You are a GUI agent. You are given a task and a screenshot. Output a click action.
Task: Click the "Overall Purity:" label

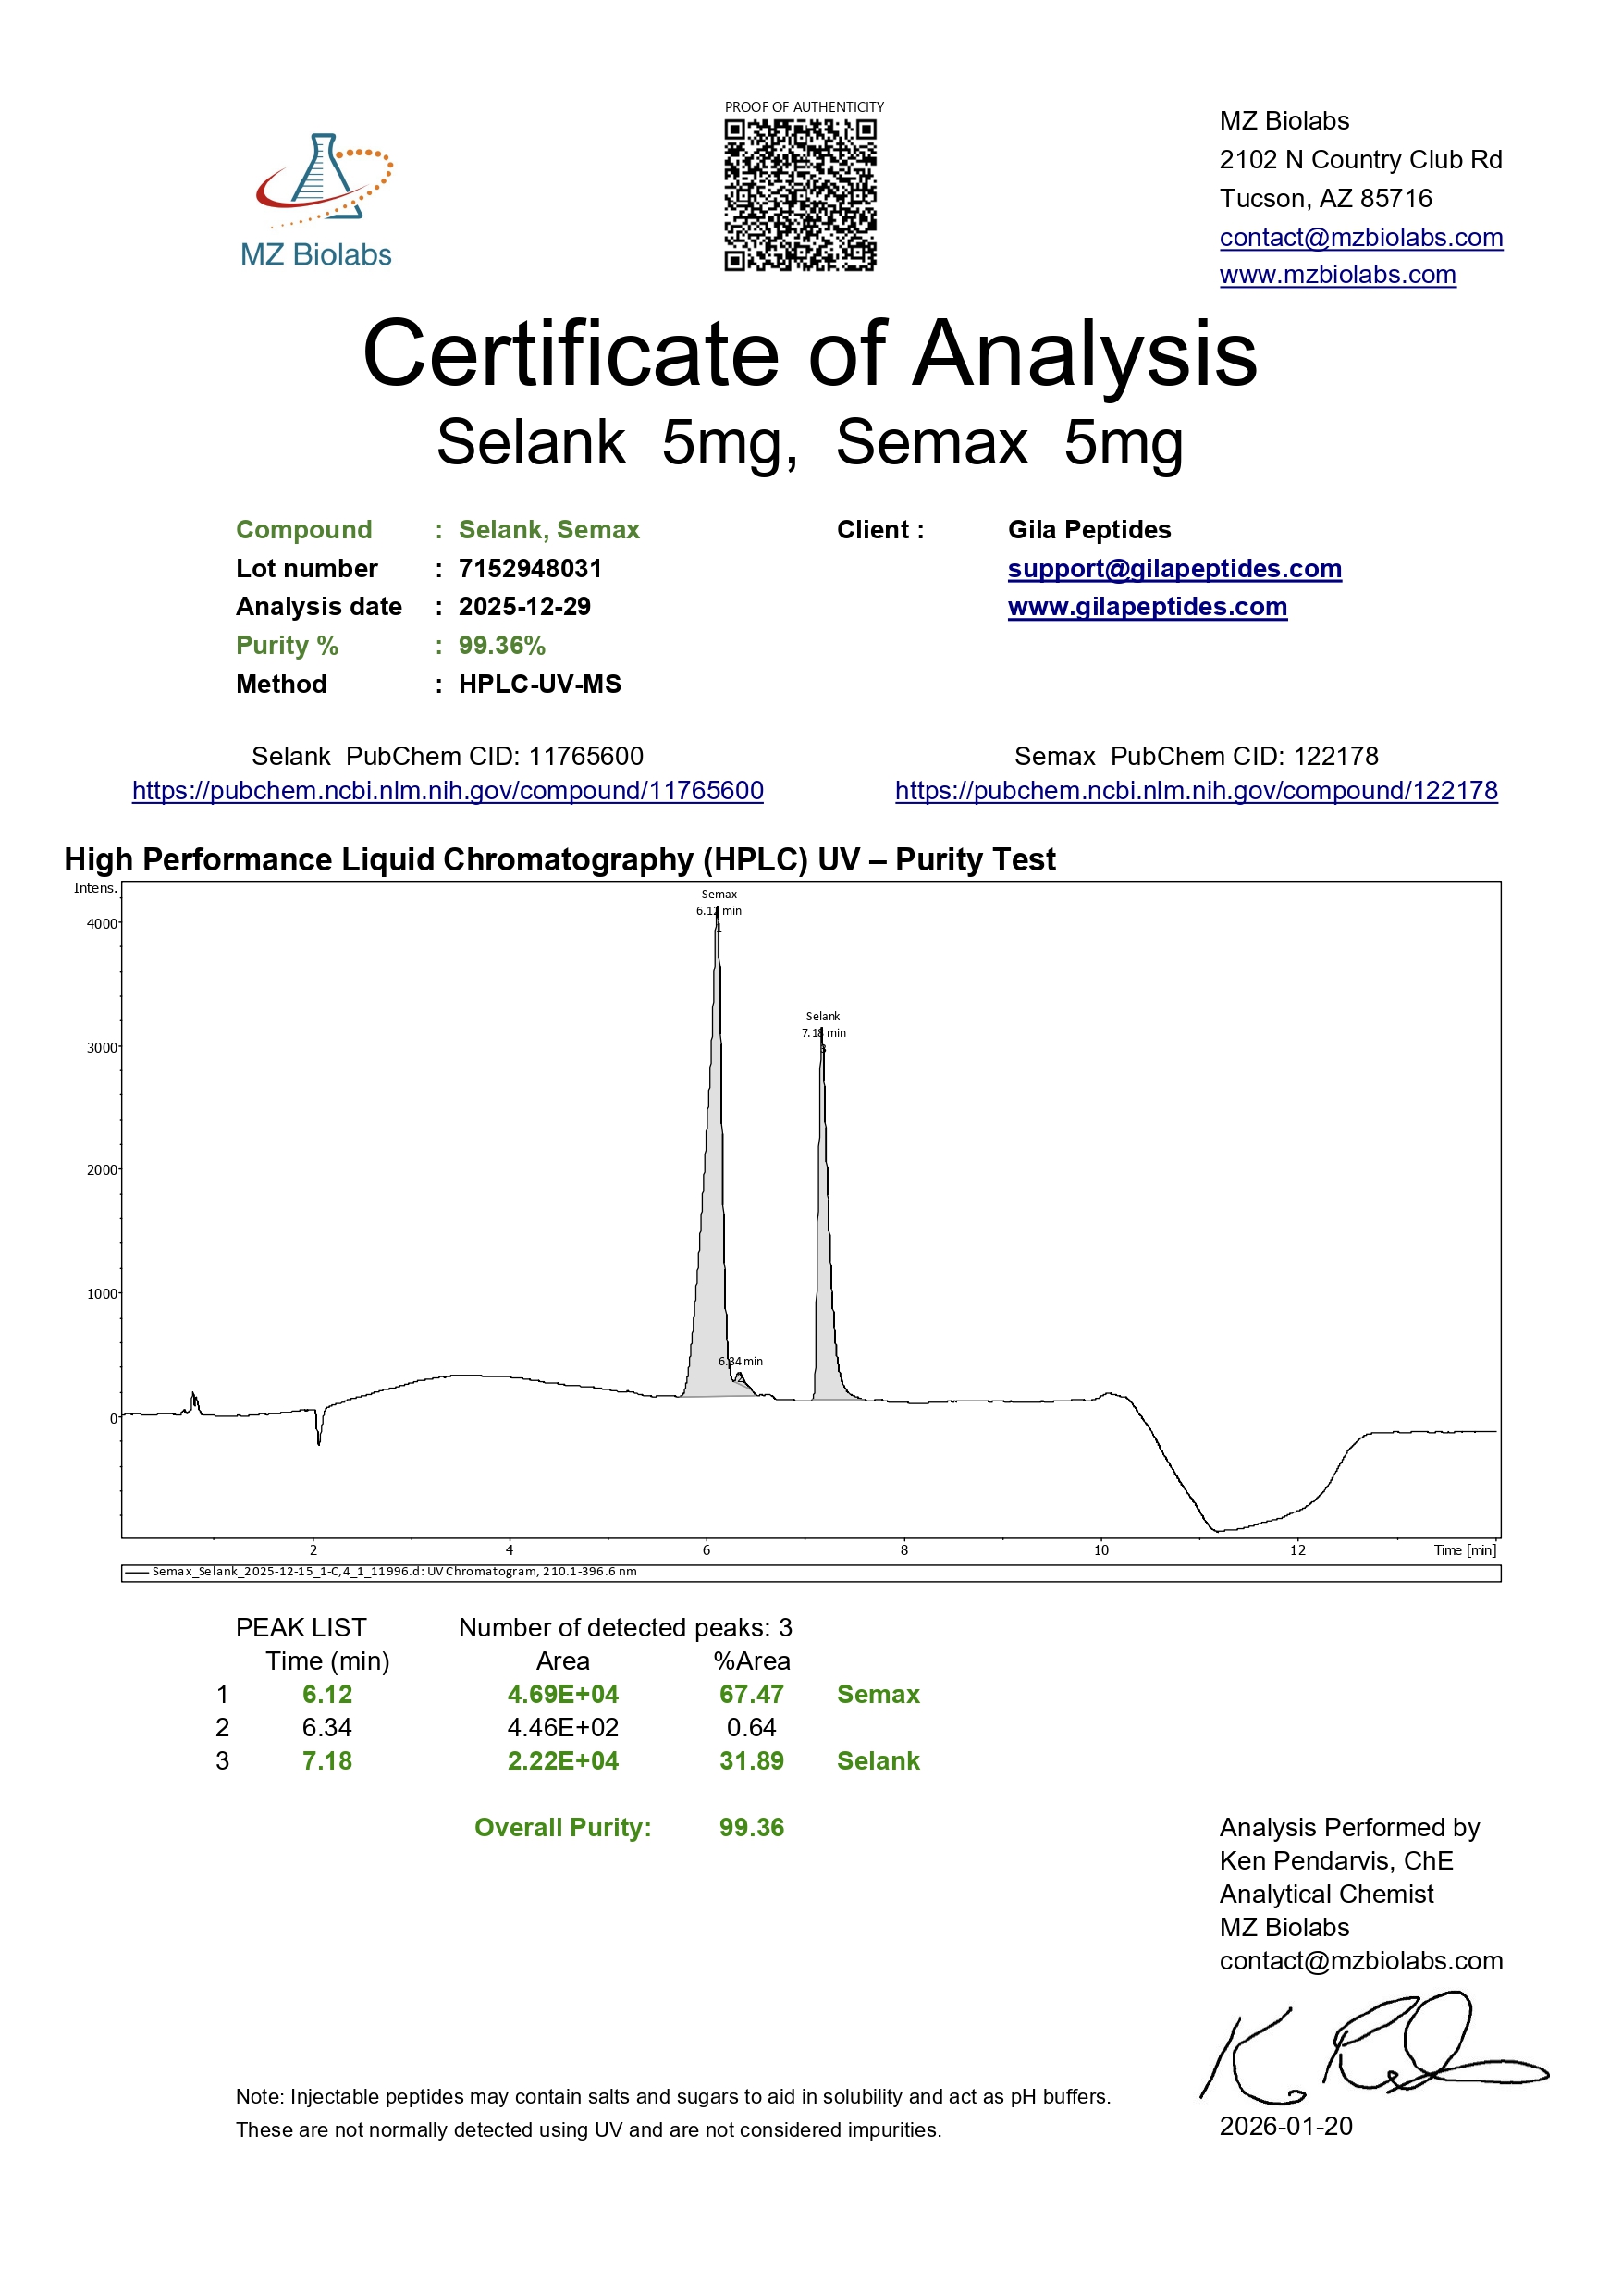(562, 1827)
